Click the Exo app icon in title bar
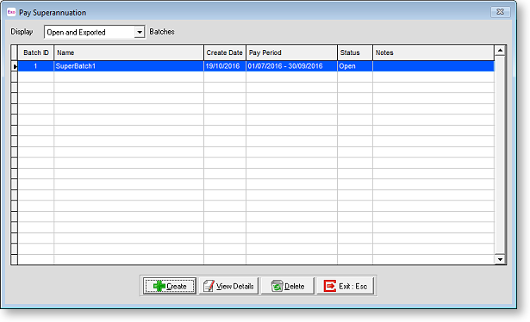The height and width of the screenshot is (322, 530). pyautogui.click(x=11, y=12)
